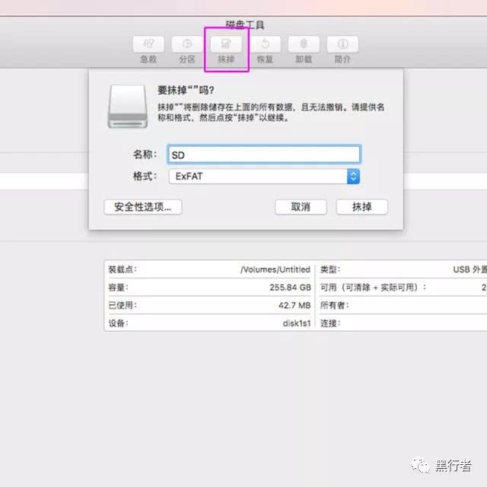Select the type value USB 外置
The image size is (487, 487).
470,269
